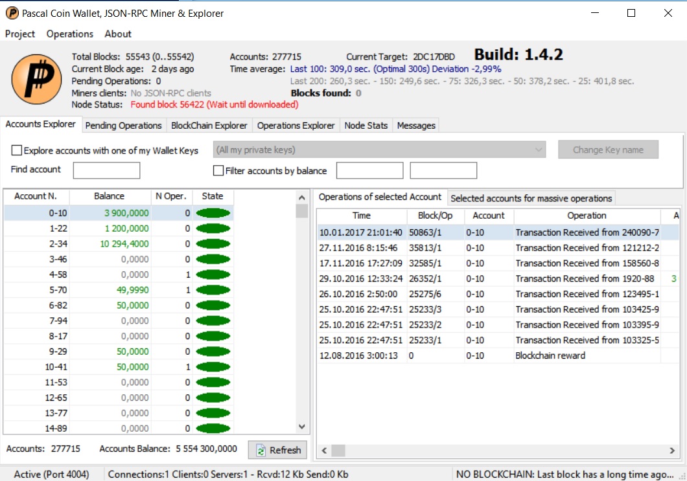Viewport: 687px width, 481px height.
Task: Click the N Oper. column header
Action: pos(171,196)
